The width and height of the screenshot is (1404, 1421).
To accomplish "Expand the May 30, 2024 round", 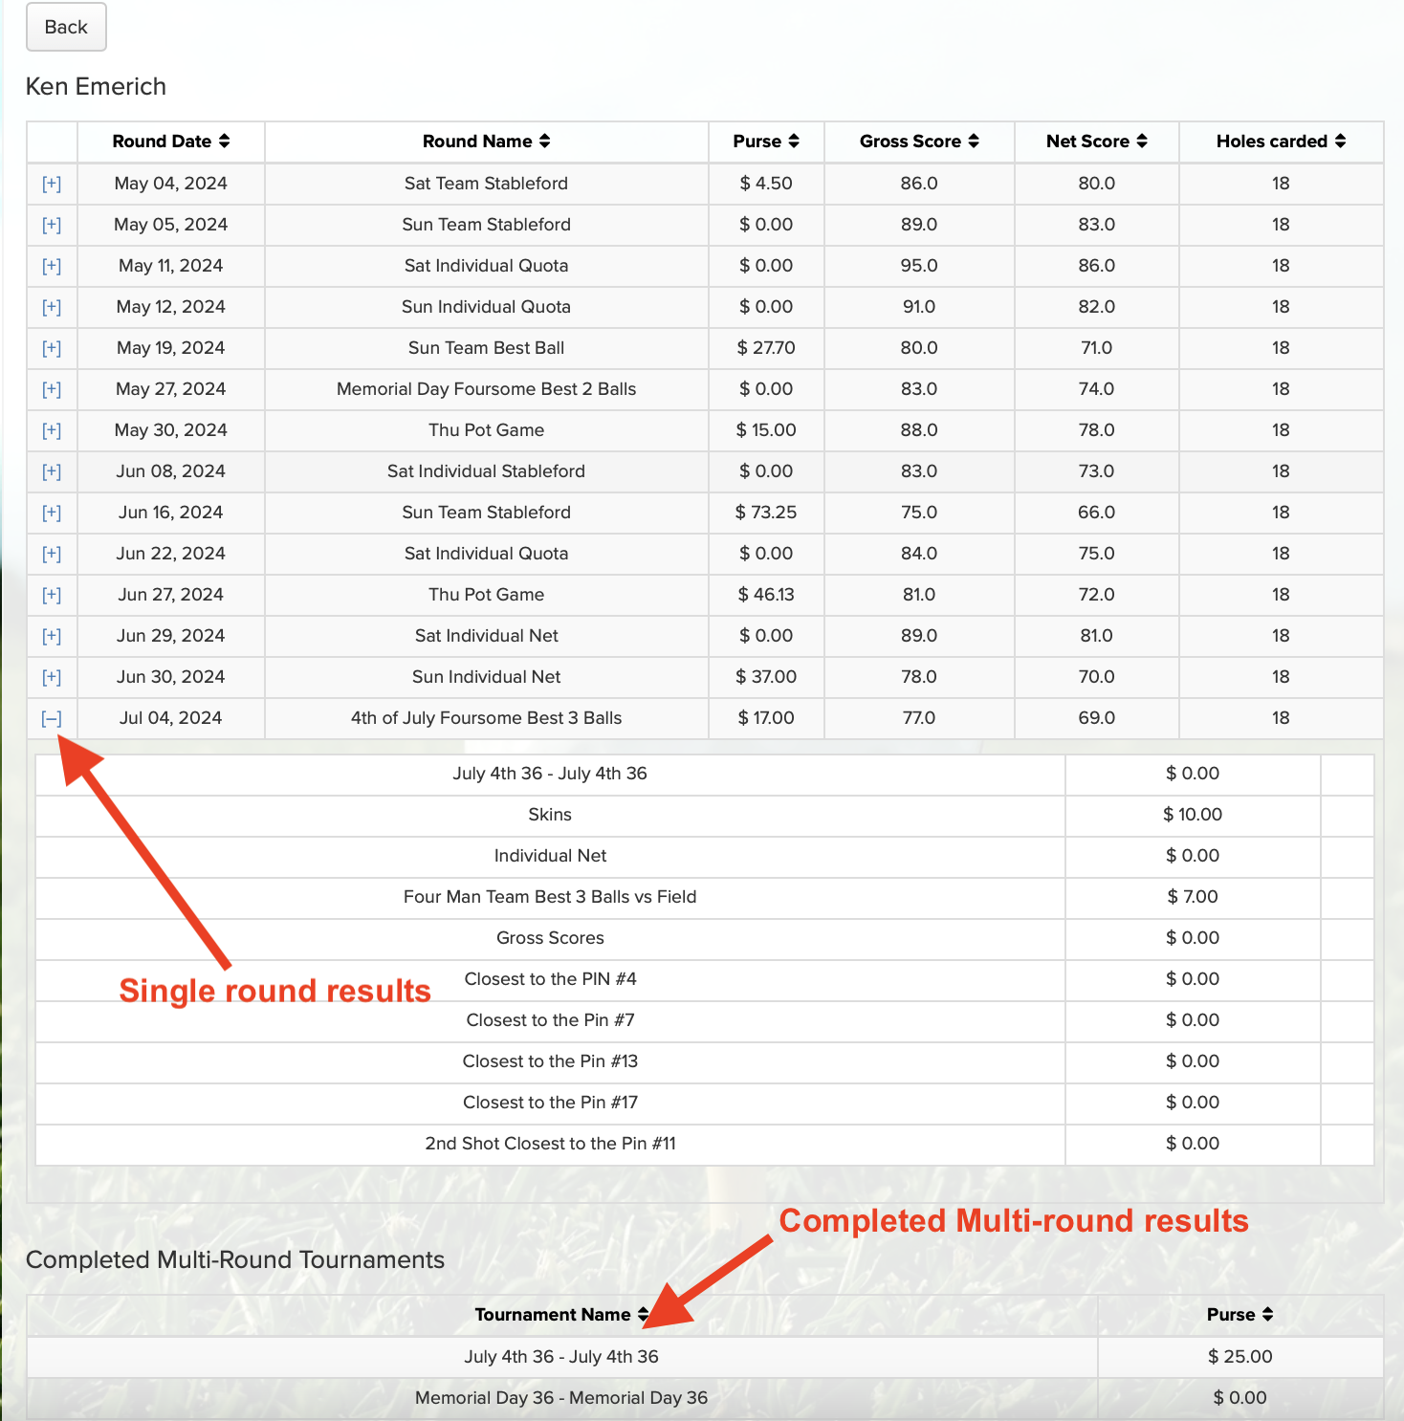I will (52, 430).
